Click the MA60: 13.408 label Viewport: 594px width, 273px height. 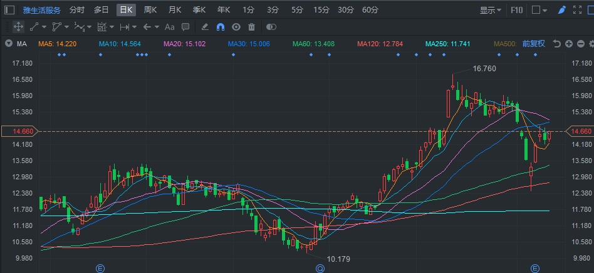click(x=314, y=44)
